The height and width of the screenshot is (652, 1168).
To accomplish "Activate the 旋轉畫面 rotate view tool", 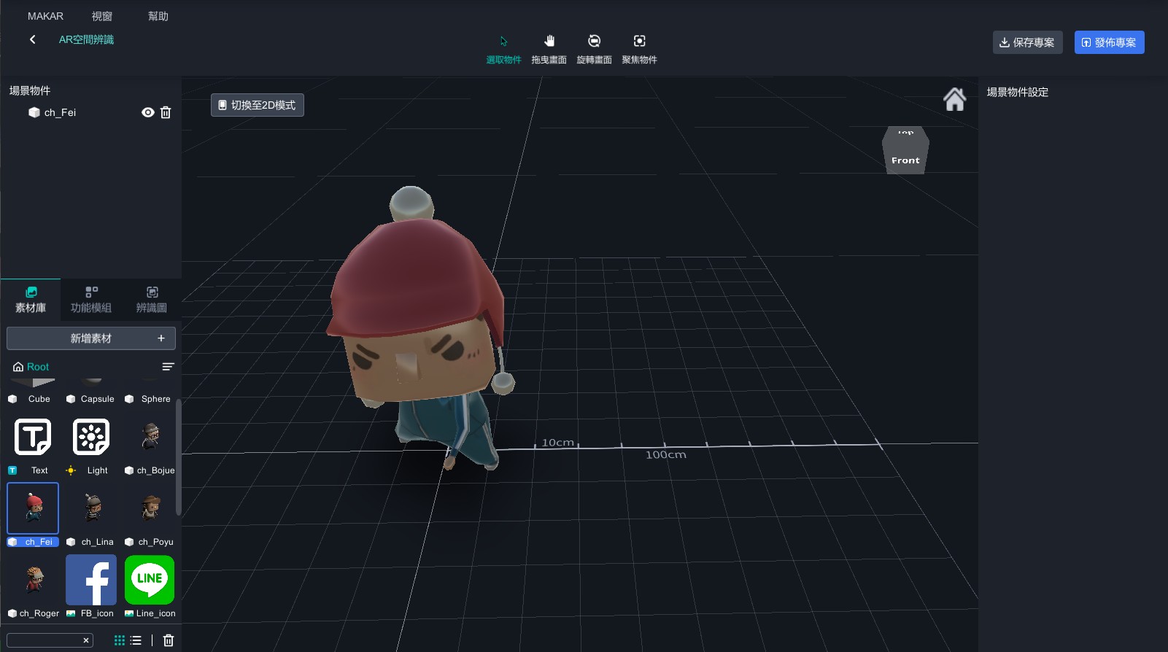I will tap(594, 49).
